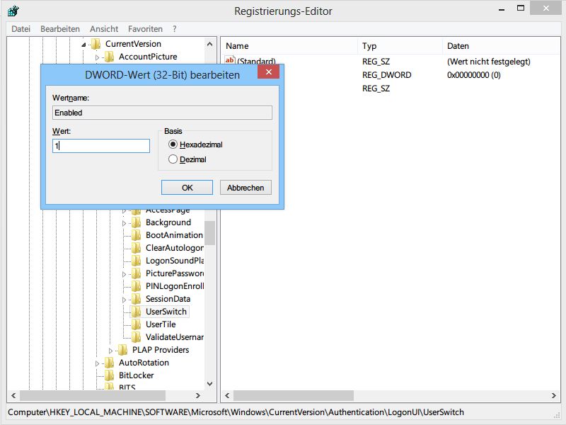Close the Registrierungs-Editor window

tap(545, 8)
